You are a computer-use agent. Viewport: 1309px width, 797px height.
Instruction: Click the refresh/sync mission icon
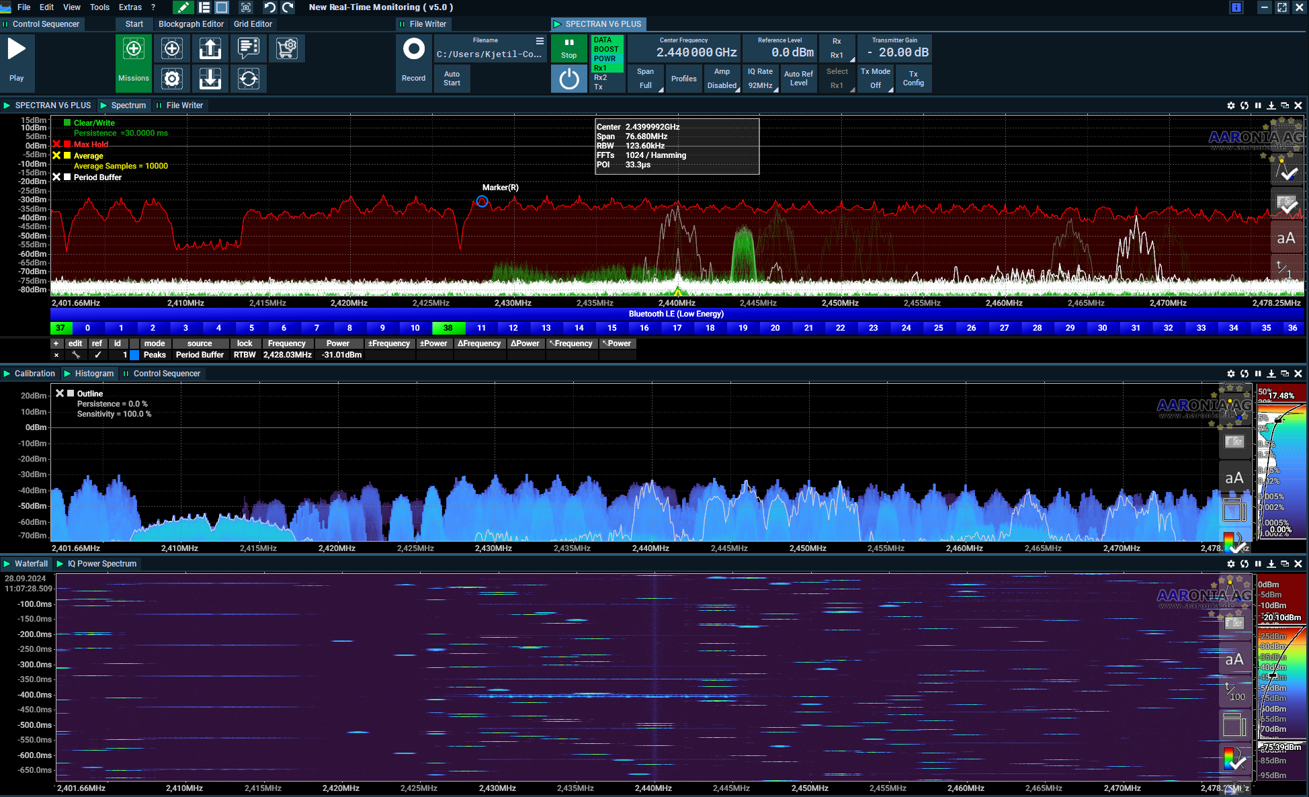click(249, 79)
